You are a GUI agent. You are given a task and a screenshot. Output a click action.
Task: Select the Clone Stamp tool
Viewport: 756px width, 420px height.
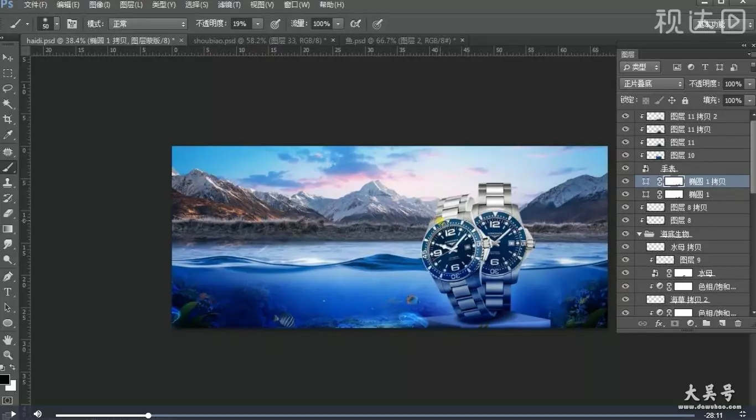coord(8,182)
